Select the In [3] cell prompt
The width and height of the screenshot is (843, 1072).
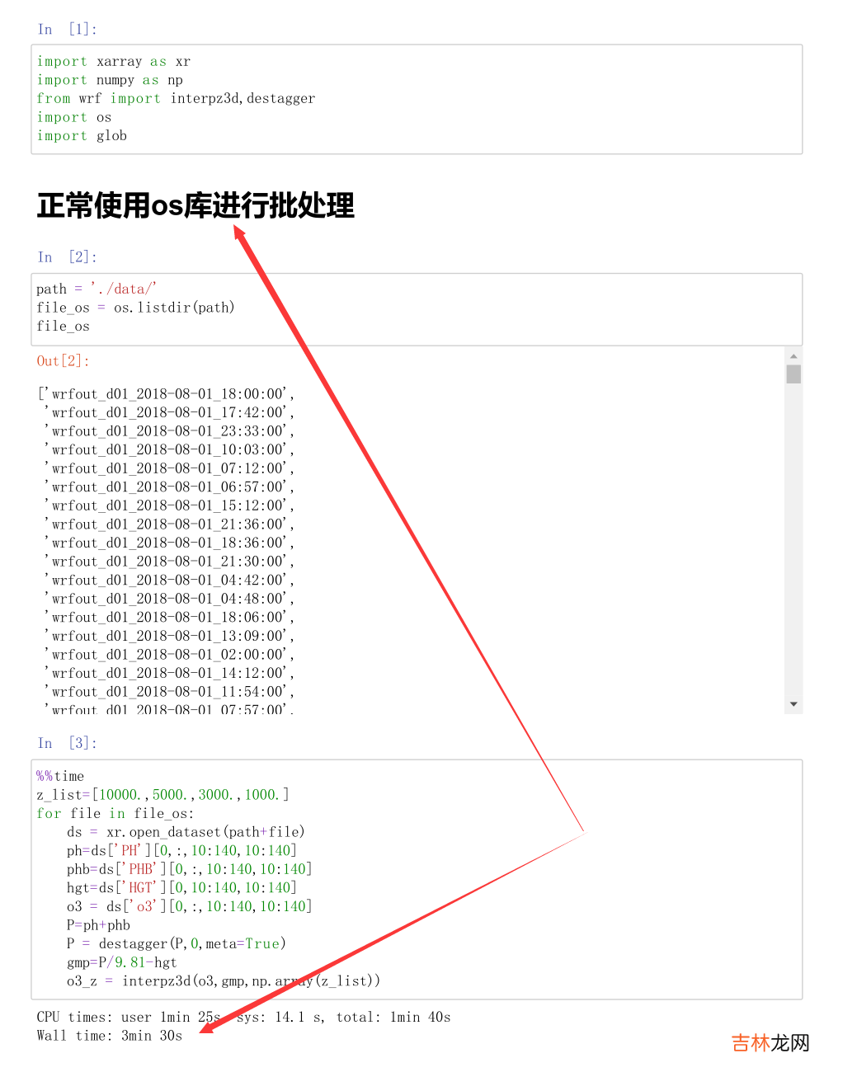[67, 743]
